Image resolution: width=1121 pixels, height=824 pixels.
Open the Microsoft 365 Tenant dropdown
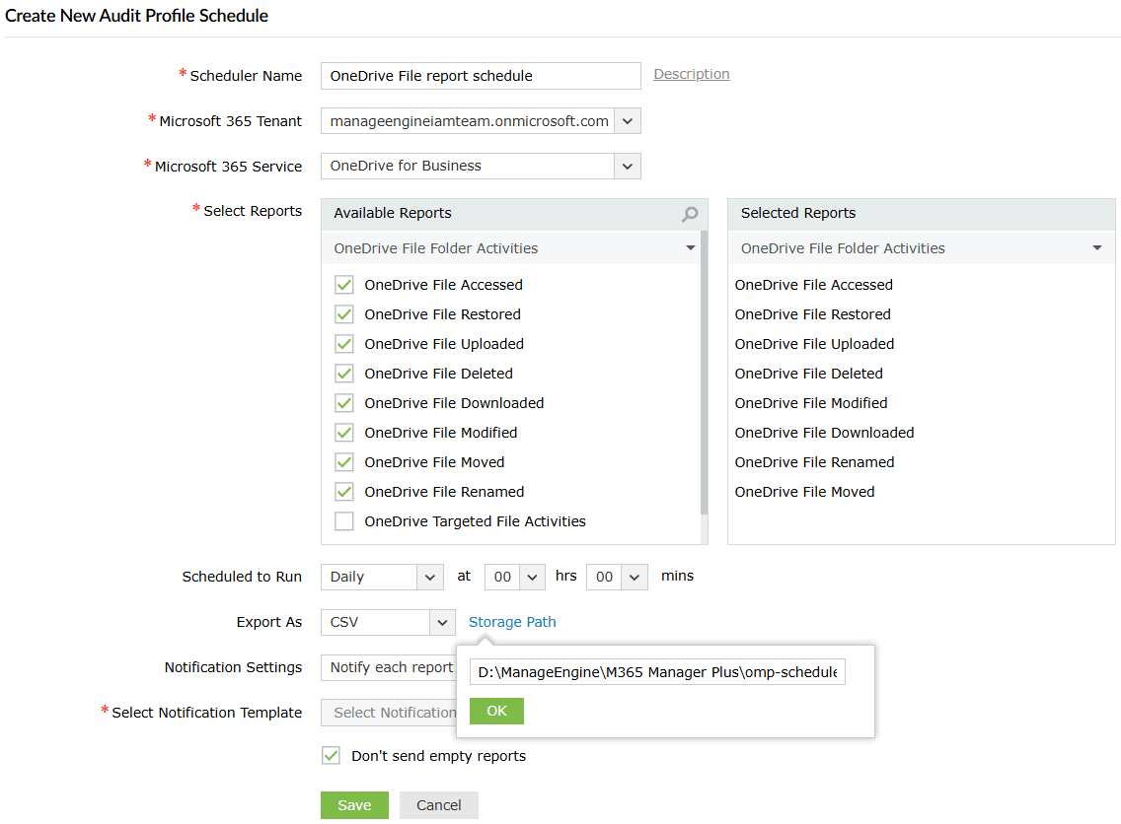[628, 121]
